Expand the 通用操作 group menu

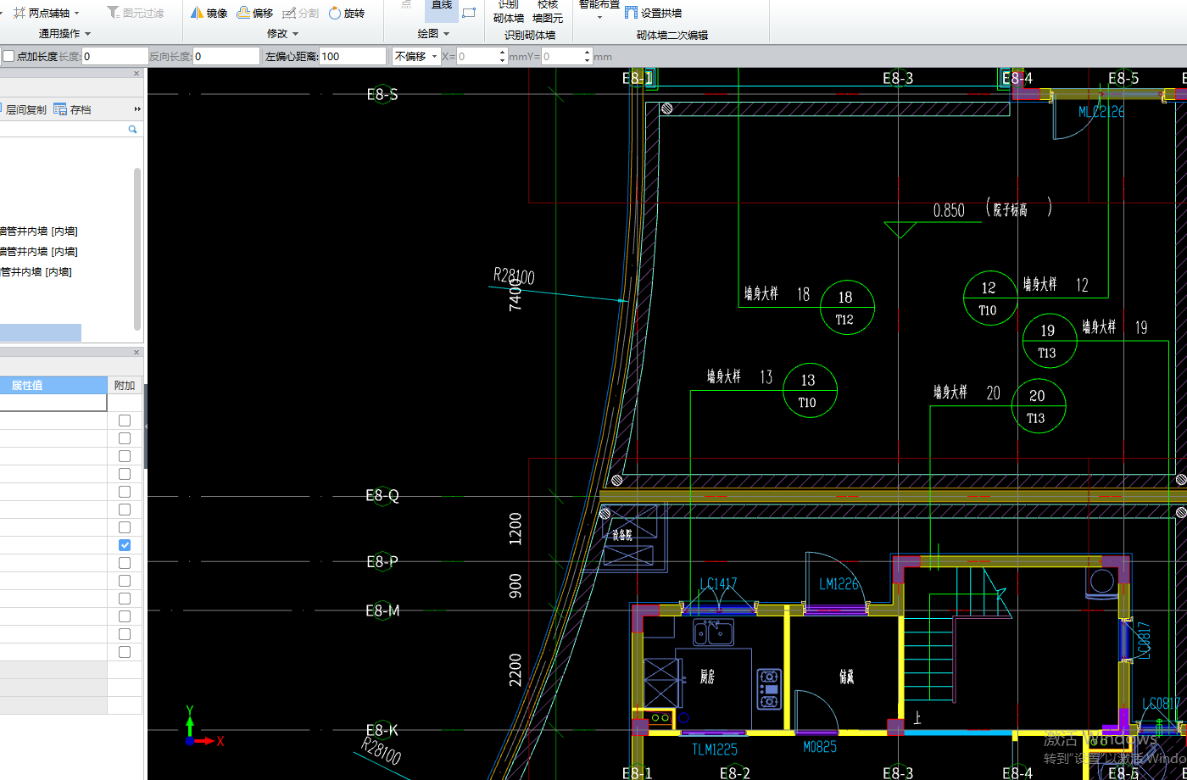pos(64,34)
